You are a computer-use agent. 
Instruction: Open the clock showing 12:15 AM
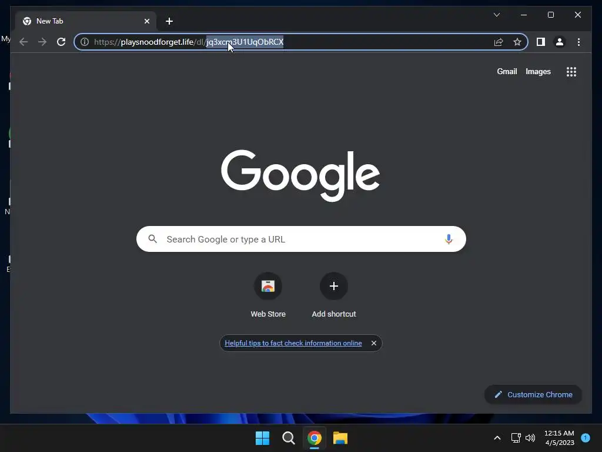pyautogui.click(x=560, y=438)
